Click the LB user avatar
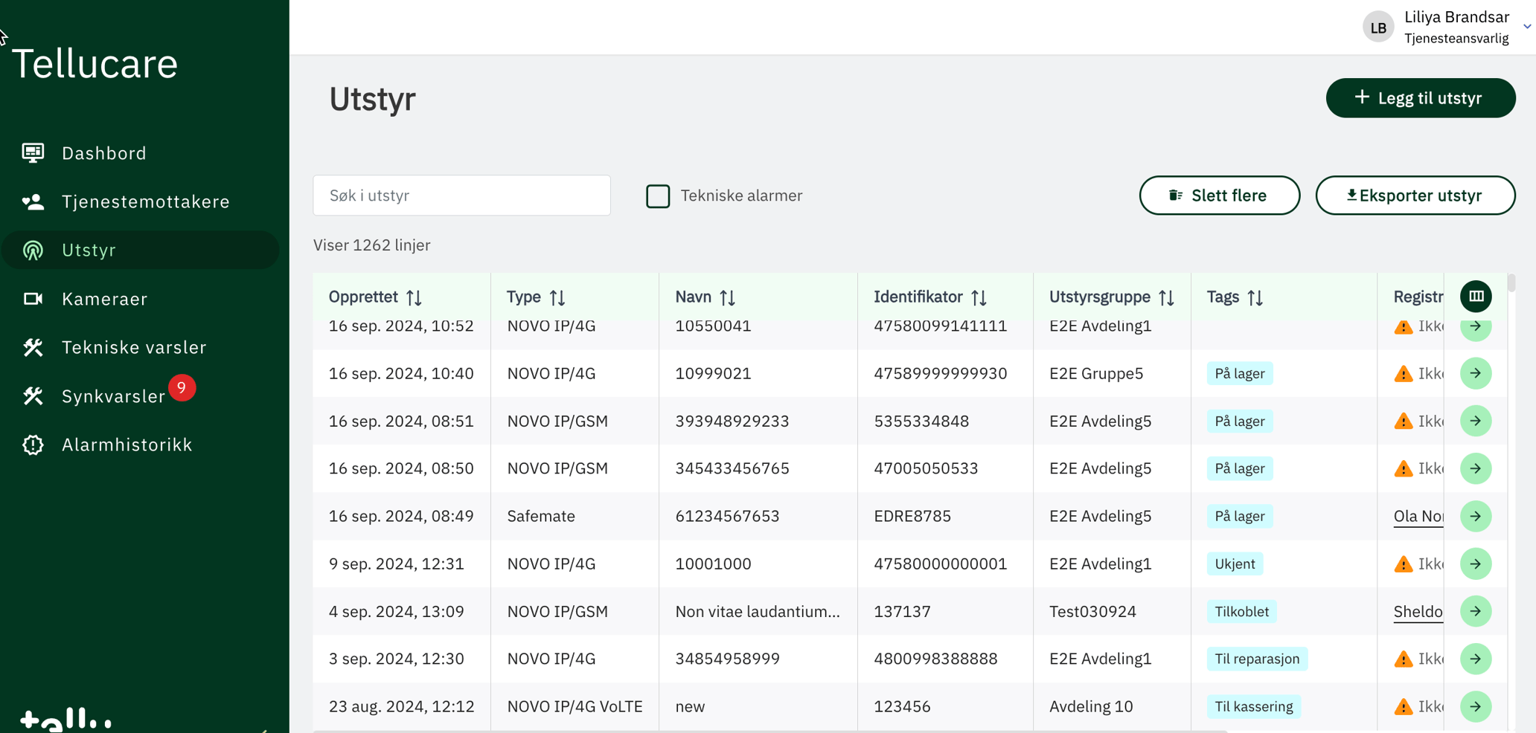 point(1377,28)
